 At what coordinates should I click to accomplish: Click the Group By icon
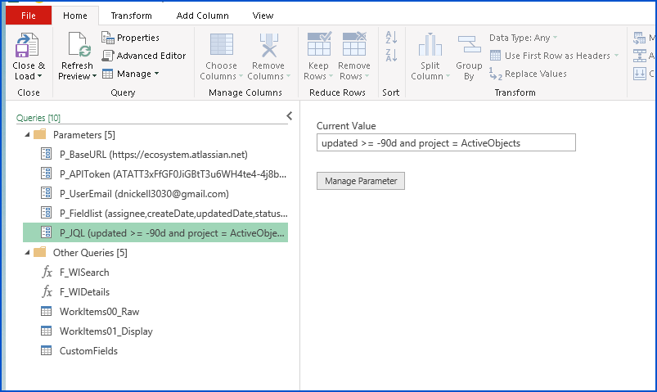[x=469, y=44]
